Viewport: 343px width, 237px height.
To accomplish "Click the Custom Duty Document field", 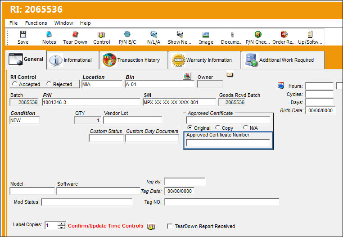I will (x=152, y=138).
